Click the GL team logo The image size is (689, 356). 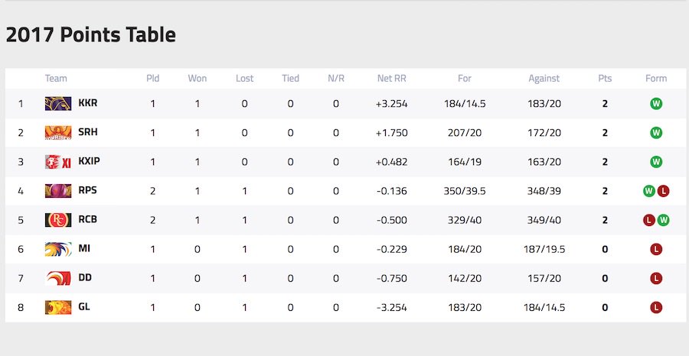tap(57, 307)
